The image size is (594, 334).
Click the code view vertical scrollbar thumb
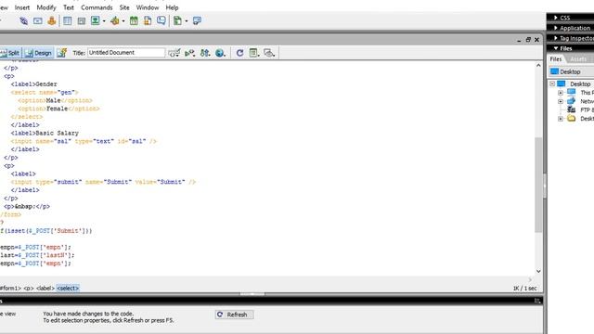coord(538,185)
